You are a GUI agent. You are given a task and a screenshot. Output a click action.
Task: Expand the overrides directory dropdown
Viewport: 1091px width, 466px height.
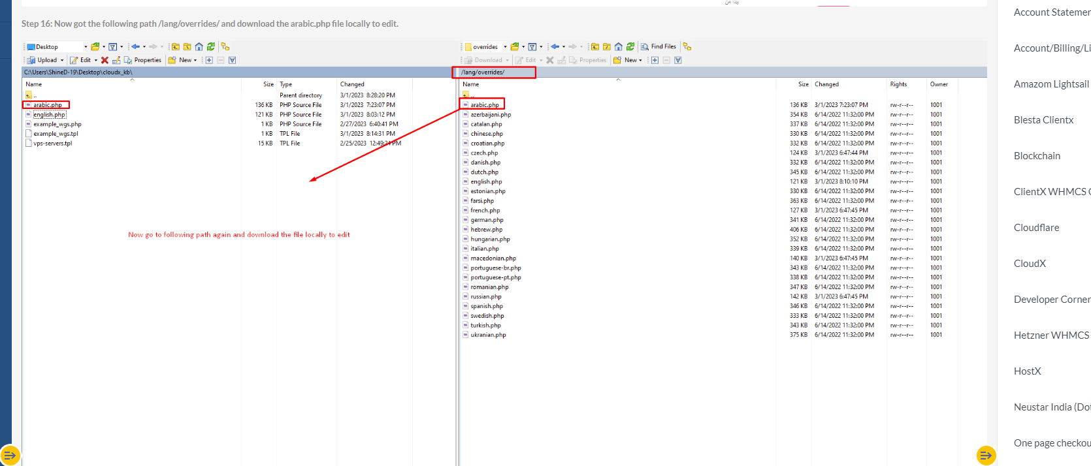click(x=505, y=47)
